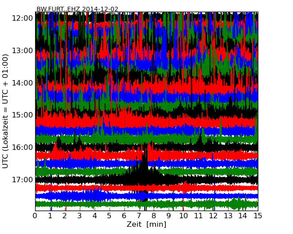Click the 17:00 time label
Screen dimensions: 293x234
(23, 180)
